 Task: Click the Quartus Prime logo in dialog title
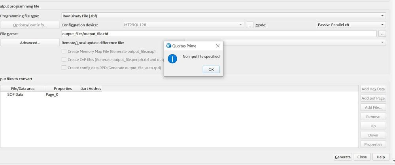[169, 46]
